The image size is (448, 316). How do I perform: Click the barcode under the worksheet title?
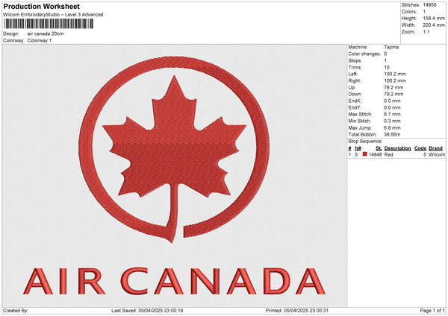(x=49, y=24)
